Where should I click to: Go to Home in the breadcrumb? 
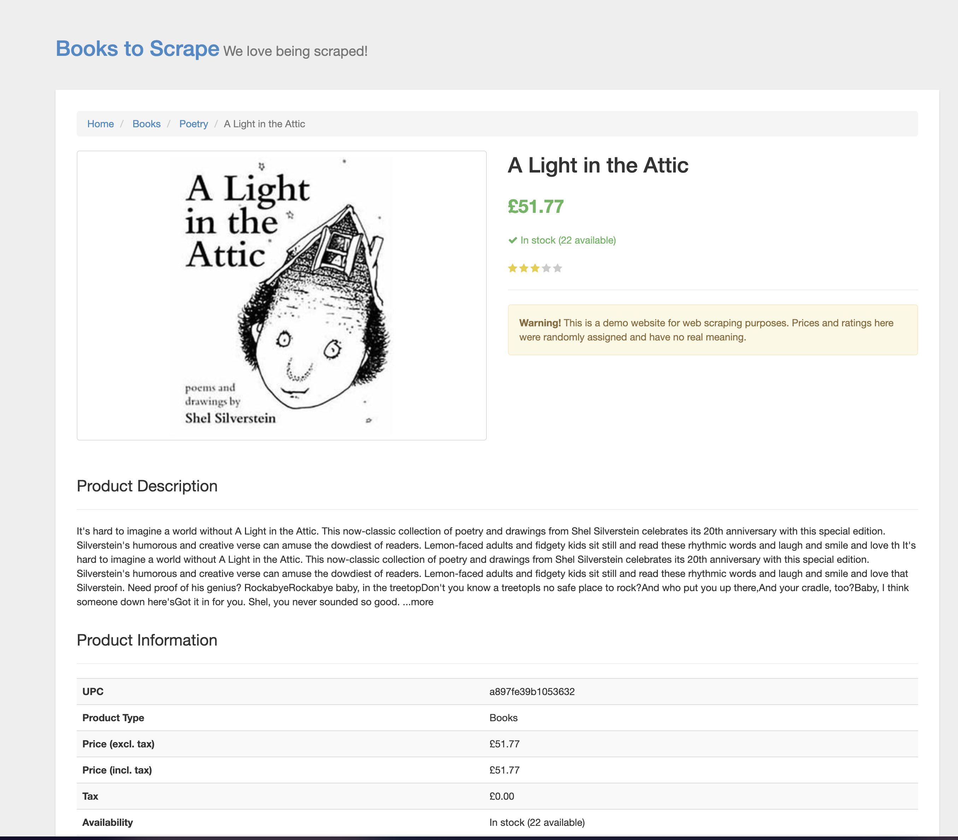click(x=100, y=124)
